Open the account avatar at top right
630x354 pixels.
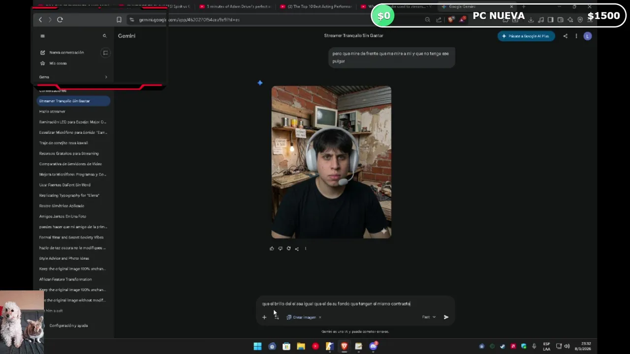(x=587, y=36)
